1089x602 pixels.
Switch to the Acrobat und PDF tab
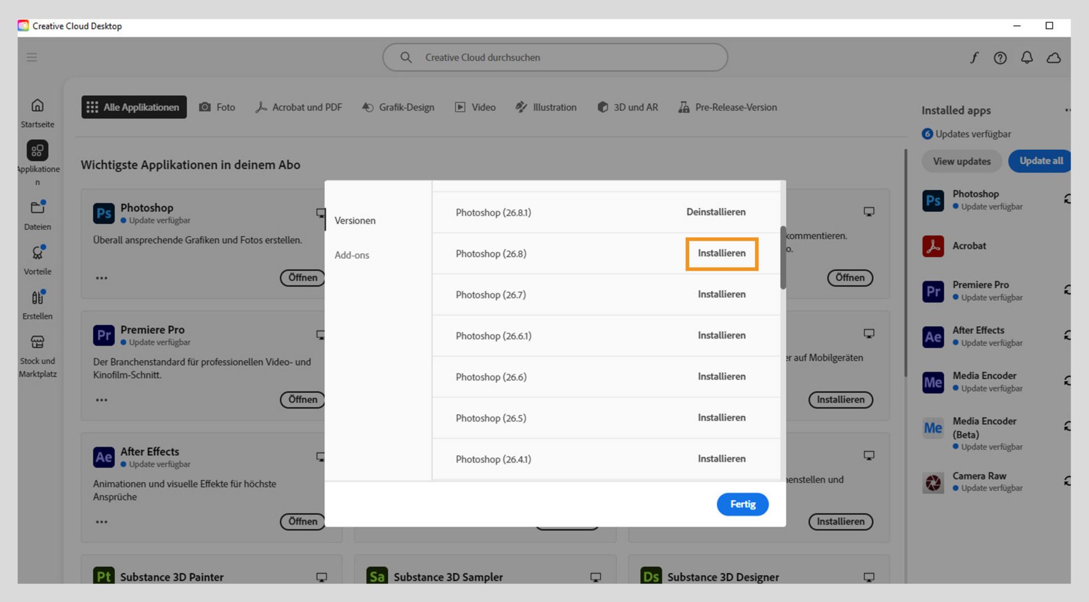(299, 107)
